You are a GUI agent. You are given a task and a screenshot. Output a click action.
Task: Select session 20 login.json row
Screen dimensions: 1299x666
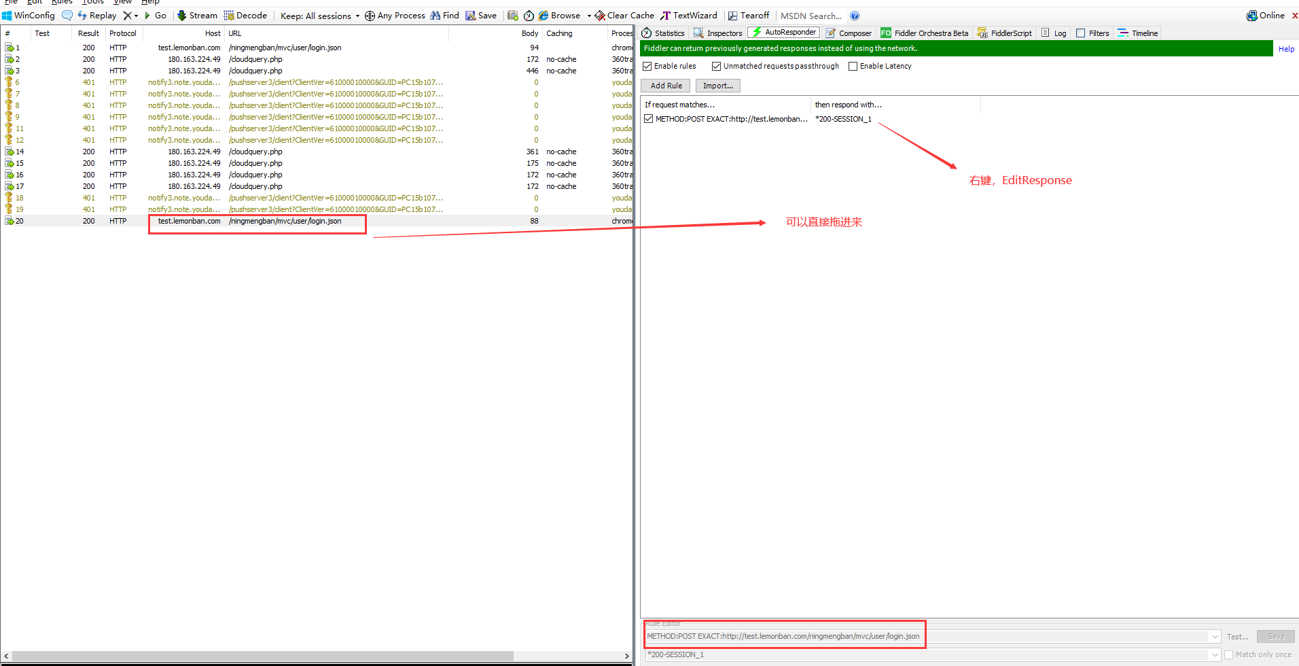317,221
